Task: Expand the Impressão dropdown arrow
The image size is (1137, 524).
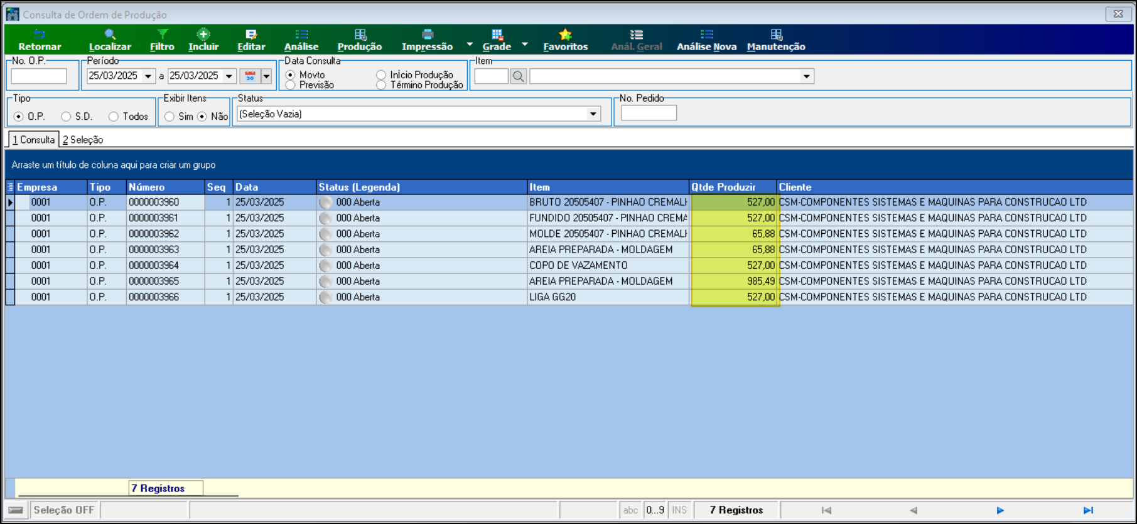Action: click(x=470, y=44)
